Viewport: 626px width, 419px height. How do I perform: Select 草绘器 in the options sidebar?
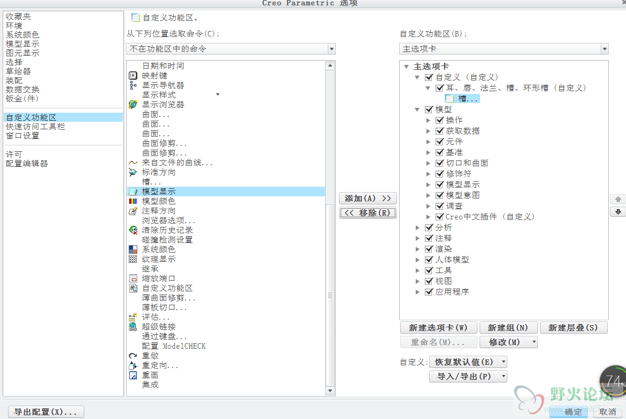coord(18,71)
